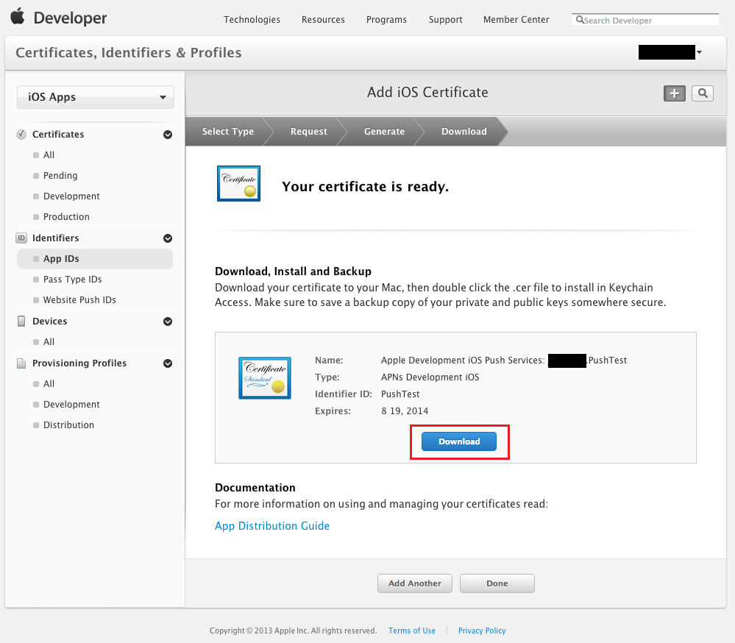The height and width of the screenshot is (643, 735).
Task: Collapse the Provisioning Profiles section chevron
Action: point(167,363)
